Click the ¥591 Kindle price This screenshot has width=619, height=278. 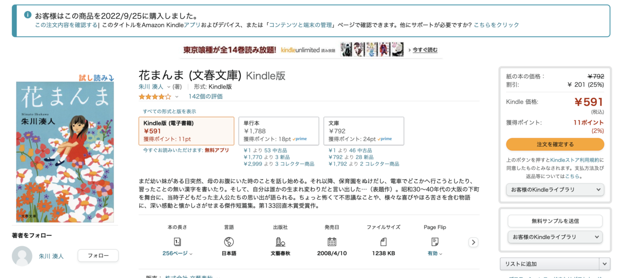point(589,102)
